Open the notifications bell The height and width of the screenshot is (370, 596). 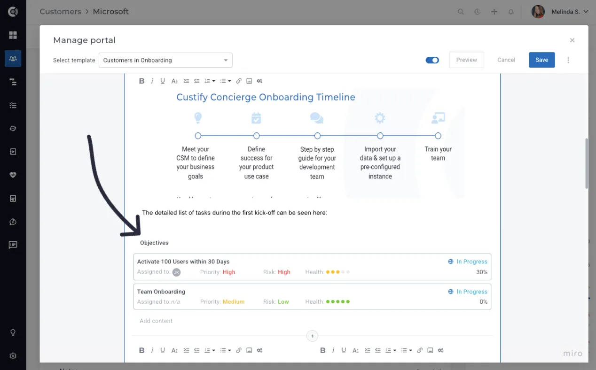point(511,12)
